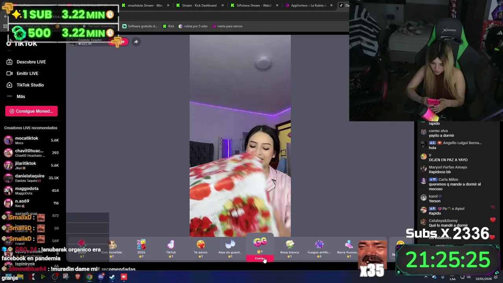
Task: Open Google Chrome on the taskbar
Action: click(90, 277)
